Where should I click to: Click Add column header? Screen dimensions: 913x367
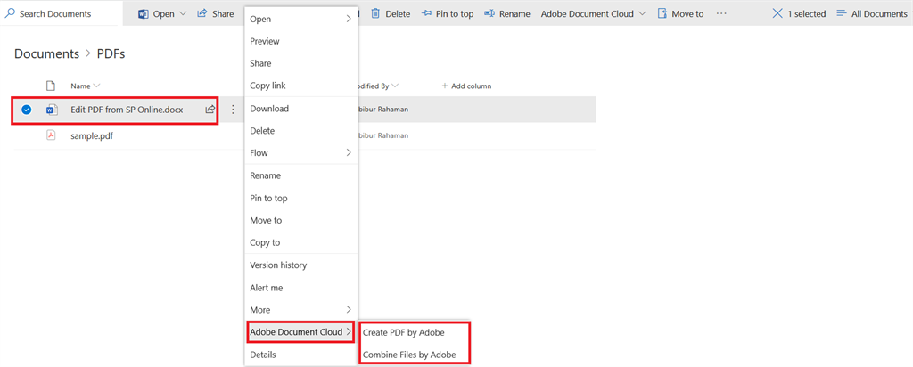(466, 86)
